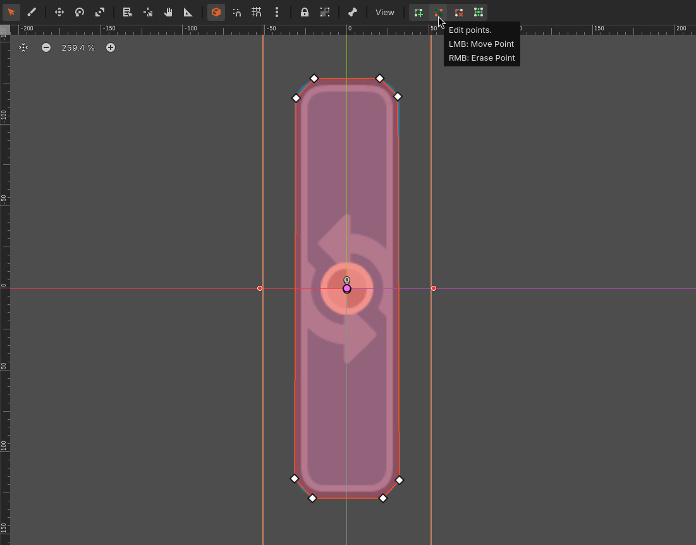Activate the Select mode arrow tool
Viewport: 696px width, 545px height.
pyautogui.click(x=11, y=13)
